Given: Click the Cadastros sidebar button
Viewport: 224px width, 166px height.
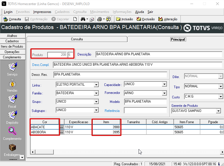Looking at the screenshot, I should (x=13, y=41).
